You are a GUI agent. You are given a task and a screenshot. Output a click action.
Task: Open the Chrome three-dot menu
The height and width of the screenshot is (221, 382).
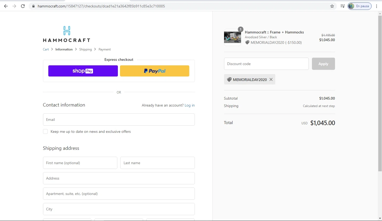(376, 6)
